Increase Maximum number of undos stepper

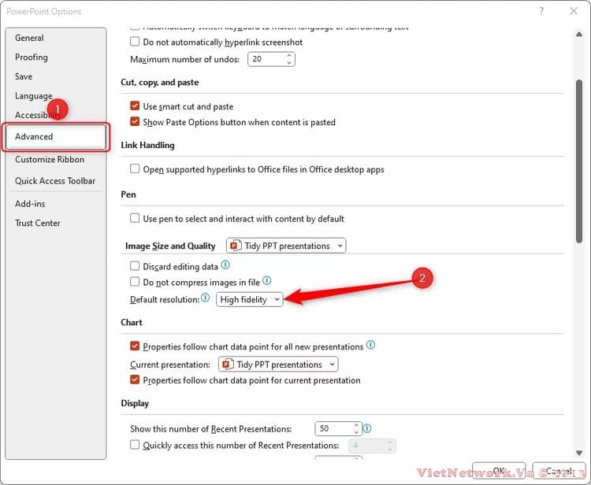[289, 56]
